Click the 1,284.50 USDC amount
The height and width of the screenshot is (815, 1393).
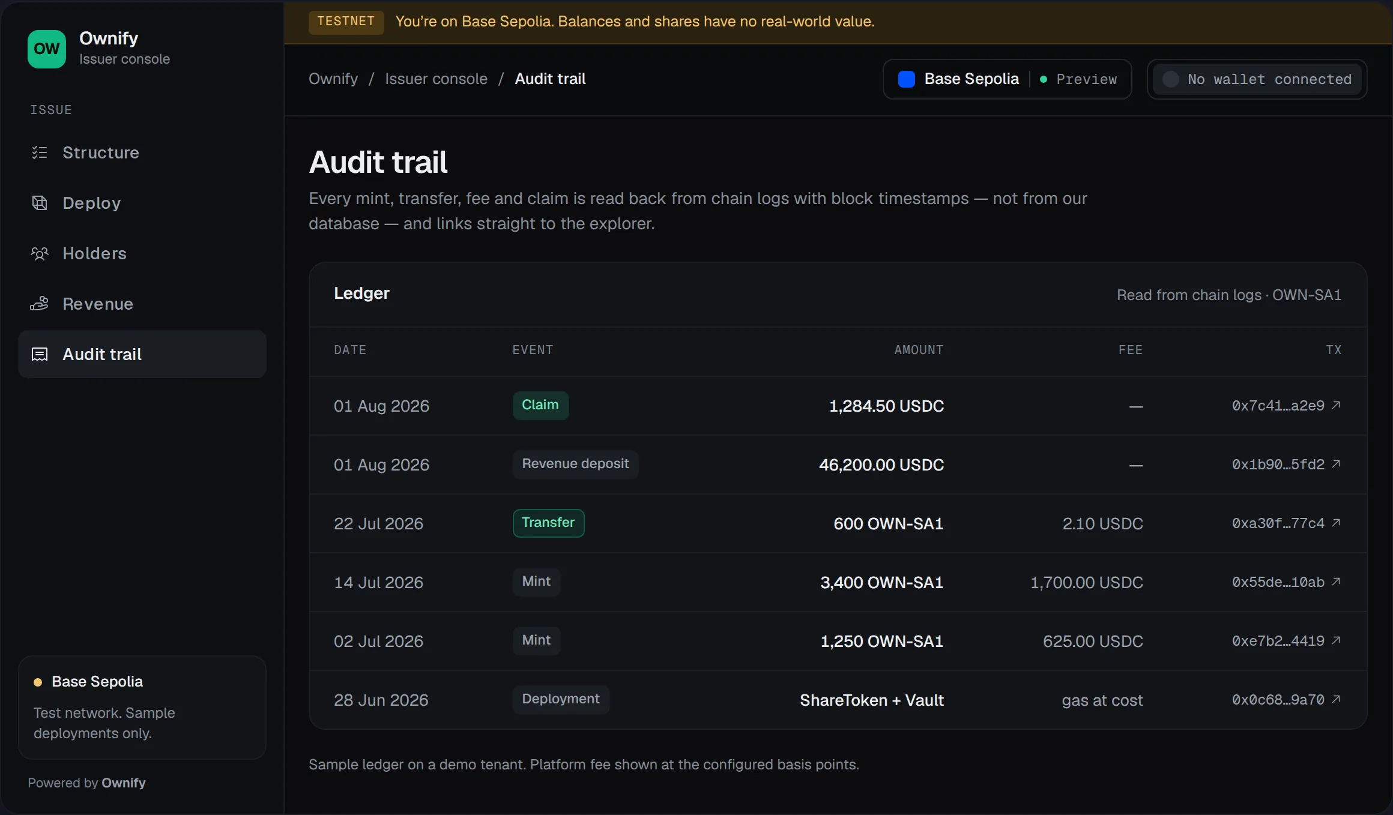tap(886, 406)
